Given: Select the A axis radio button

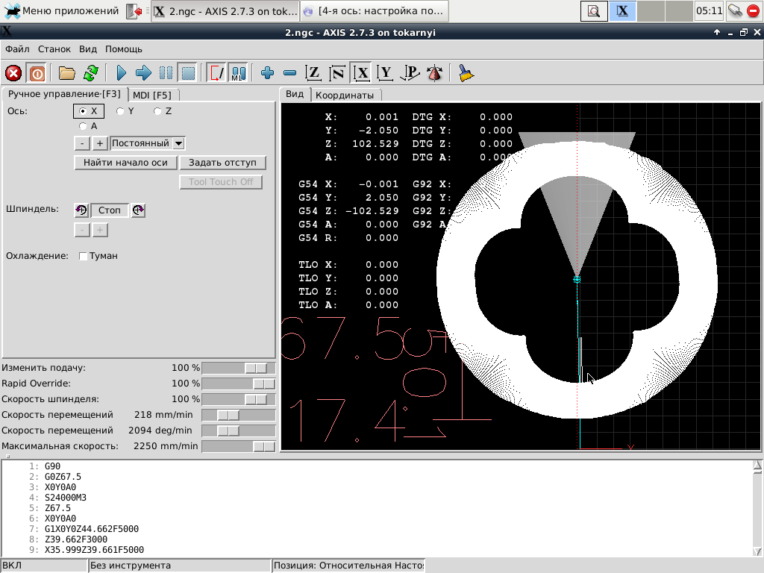Looking at the screenshot, I should 83,126.
